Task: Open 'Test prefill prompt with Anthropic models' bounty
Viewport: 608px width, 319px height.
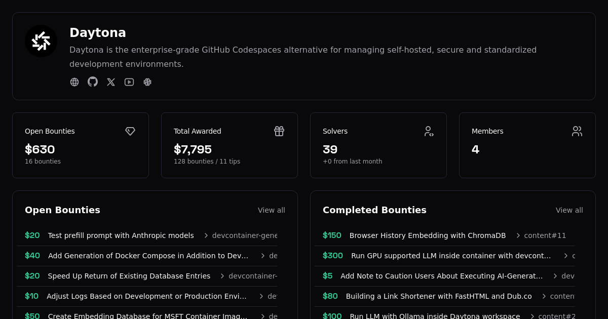Action: tap(121, 235)
